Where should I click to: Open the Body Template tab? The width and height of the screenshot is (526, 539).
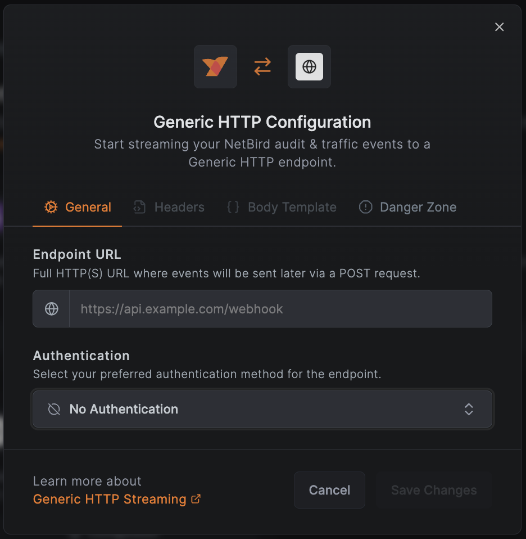[x=292, y=207]
